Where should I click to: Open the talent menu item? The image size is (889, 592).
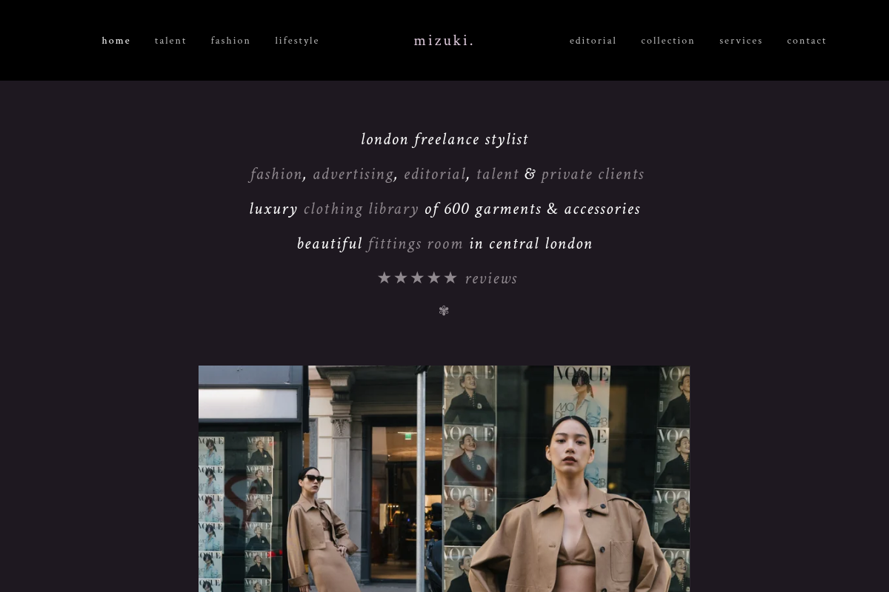[x=170, y=41]
